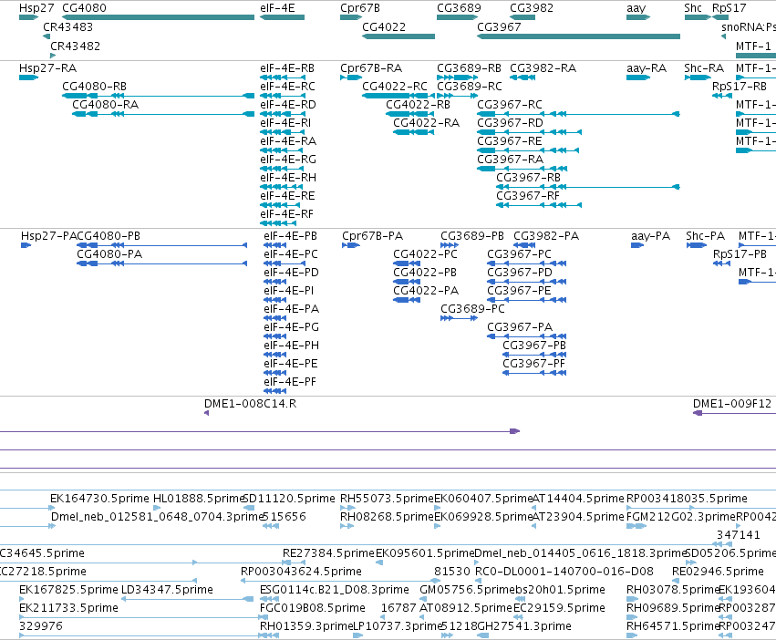Open the aay gene label
The height and width of the screenshot is (640, 776).
click(x=636, y=8)
